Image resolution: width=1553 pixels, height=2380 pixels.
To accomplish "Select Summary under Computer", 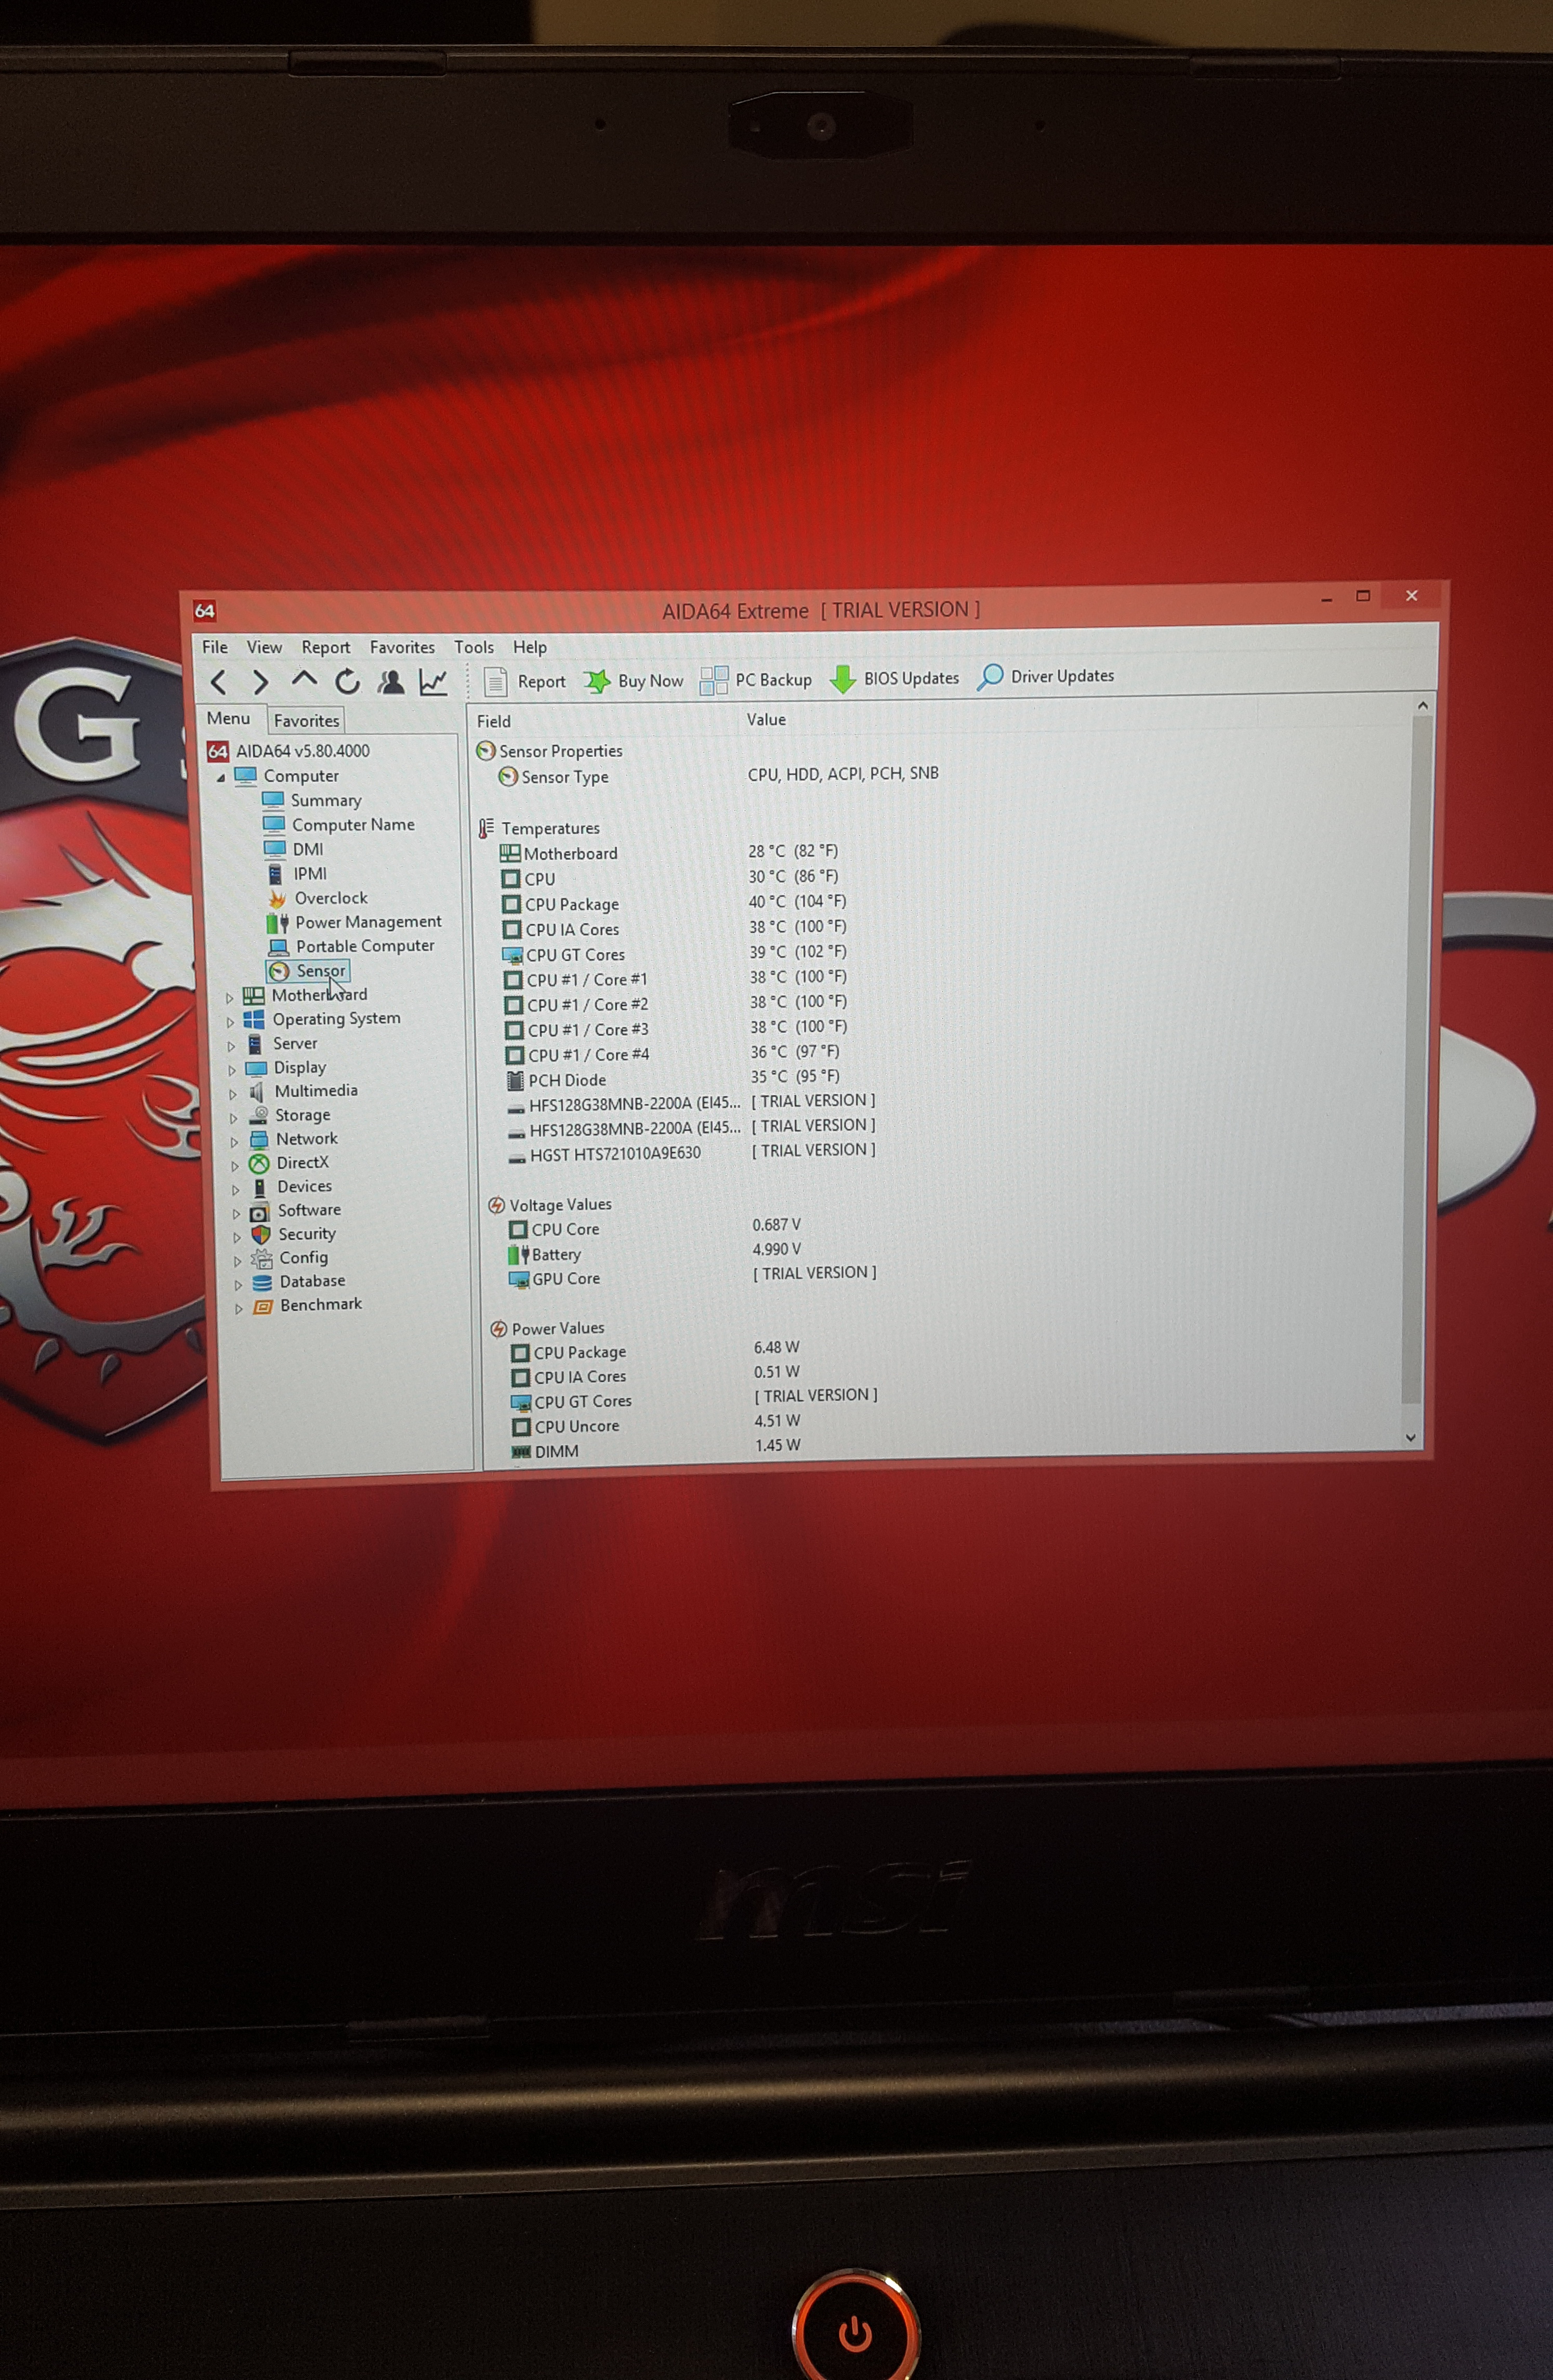I will (312, 800).
